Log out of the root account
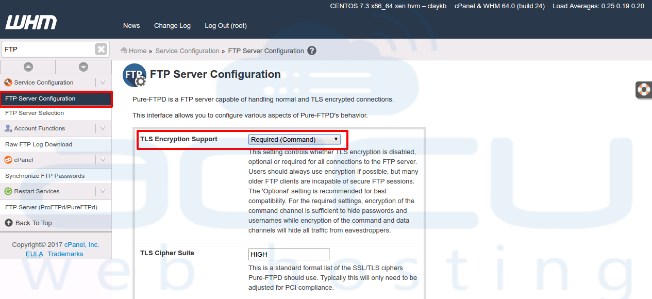Viewport: 652px width, 299px height. [225, 25]
